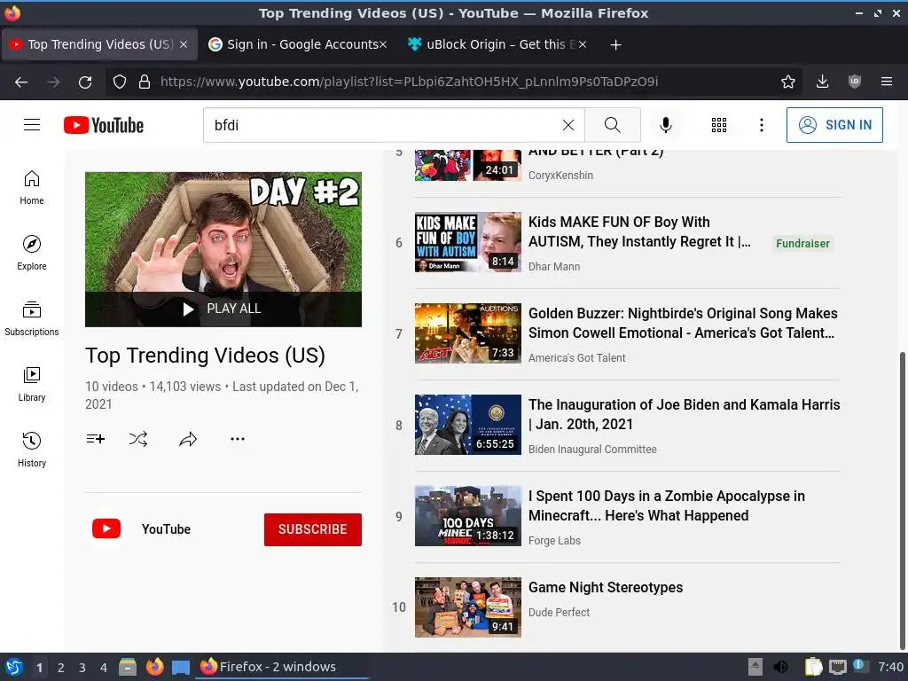The height and width of the screenshot is (681, 908).
Task: Save playlist with the add-to-list icon
Action: click(96, 439)
